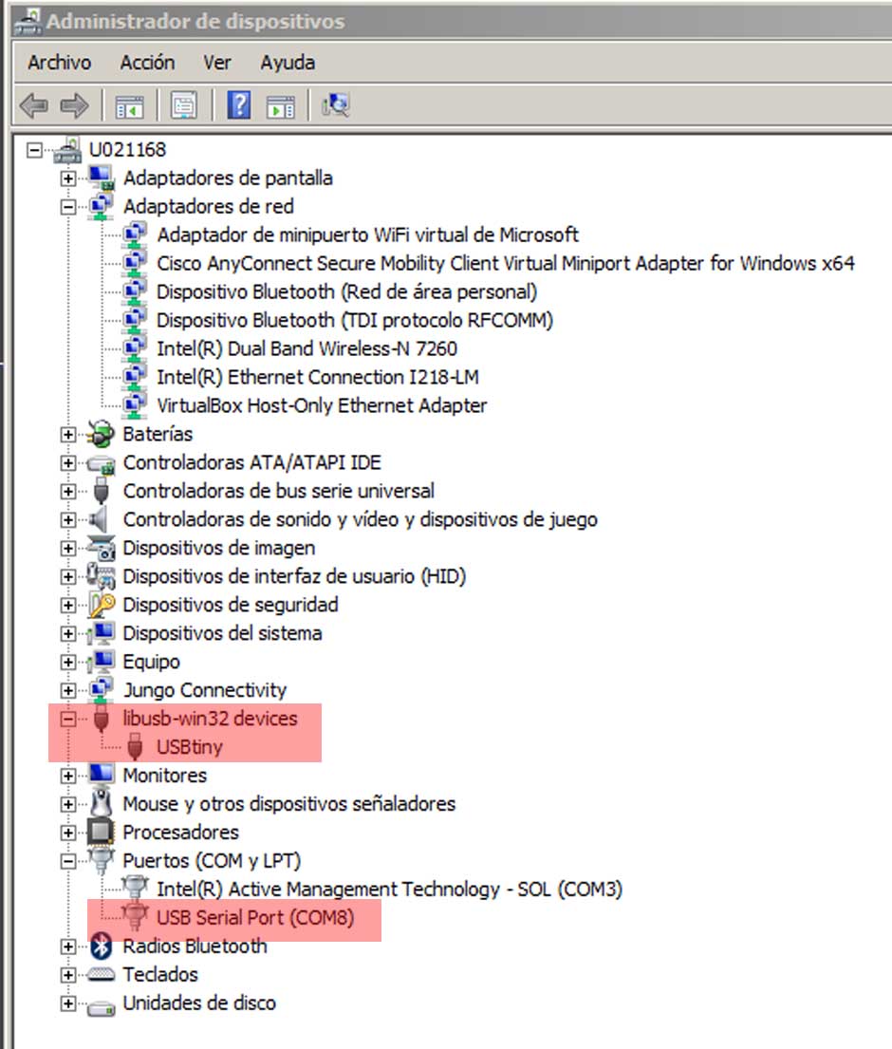
Task: Click the Monitores monitor icon
Action: point(101,775)
